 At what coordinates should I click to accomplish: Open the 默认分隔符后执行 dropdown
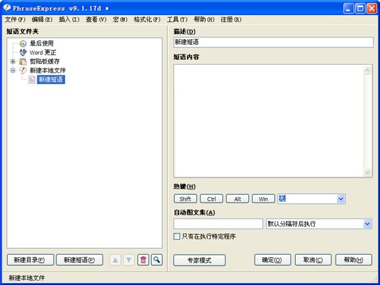tap(367, 224)
